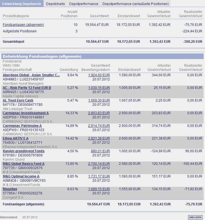Click the Ethna-AKTIV E A link
Image resolution: width=205 pixels, height=220 pixels.
[x=15, y=138]
